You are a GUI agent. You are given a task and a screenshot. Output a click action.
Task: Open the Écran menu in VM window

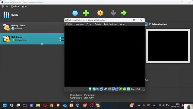[x=89, y=24]
